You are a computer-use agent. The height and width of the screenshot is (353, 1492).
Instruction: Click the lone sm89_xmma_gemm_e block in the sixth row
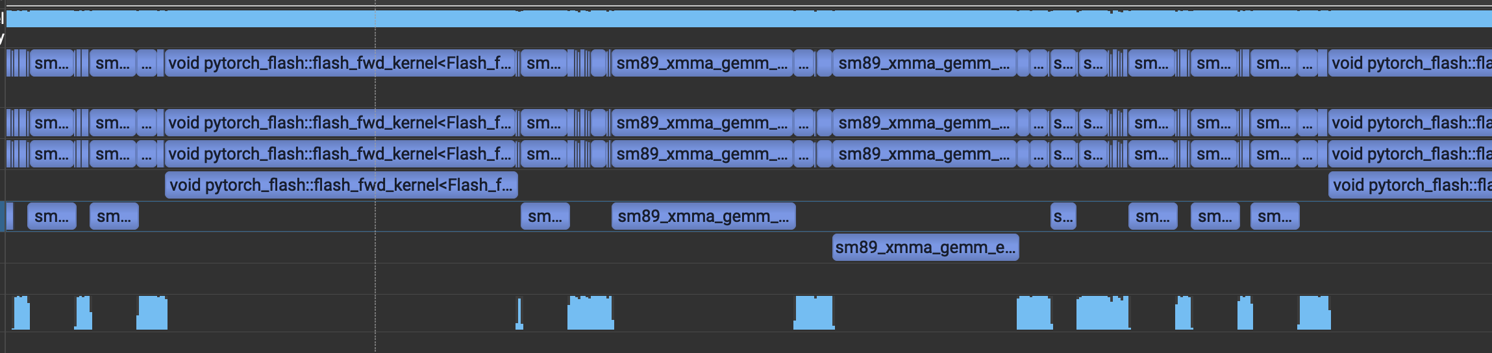point(925,247)
